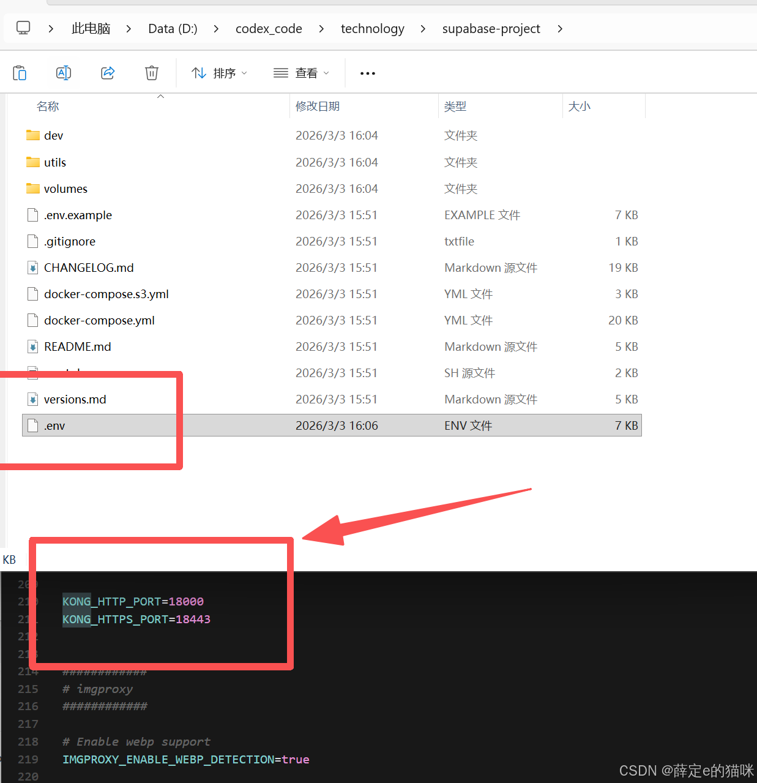Image resolution: width=757 pixels, height=783 pixels.
Task: Open the 查看 view dropdown
Action: [x=302, y=73]
